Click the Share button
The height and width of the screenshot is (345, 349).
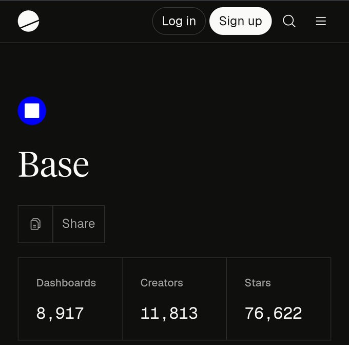(x=79, y=224)
